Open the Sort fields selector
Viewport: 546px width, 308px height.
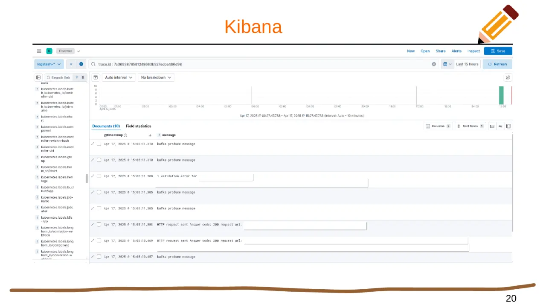point(470,126)
